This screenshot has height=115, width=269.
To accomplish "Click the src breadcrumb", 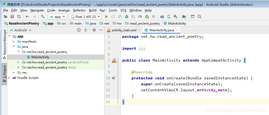I will click(62, 24).
